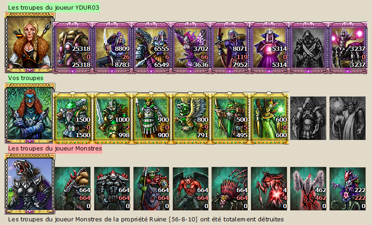Click the Monstres beast hero portrait

(30, 184)
